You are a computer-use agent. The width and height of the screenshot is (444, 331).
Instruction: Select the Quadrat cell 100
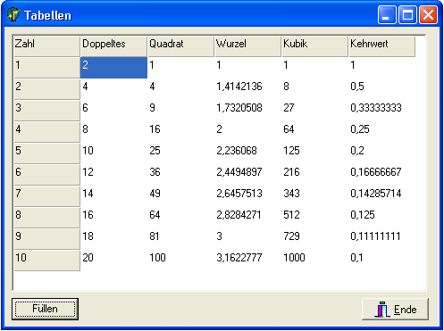click(x=180, y=261)
